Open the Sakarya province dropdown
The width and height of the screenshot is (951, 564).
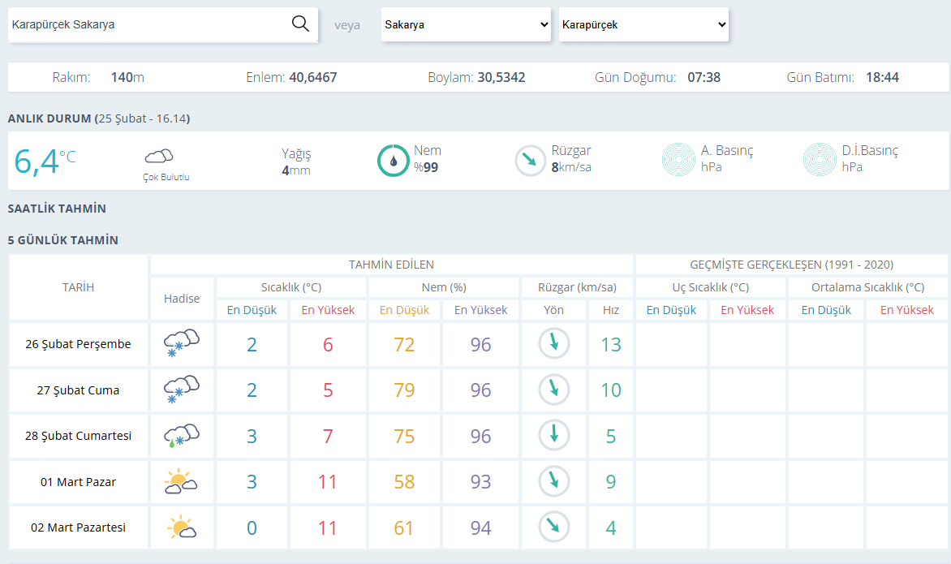[x=466, y=25]
